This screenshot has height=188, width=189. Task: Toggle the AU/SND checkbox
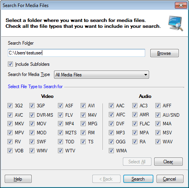click(x=158, y=115)
